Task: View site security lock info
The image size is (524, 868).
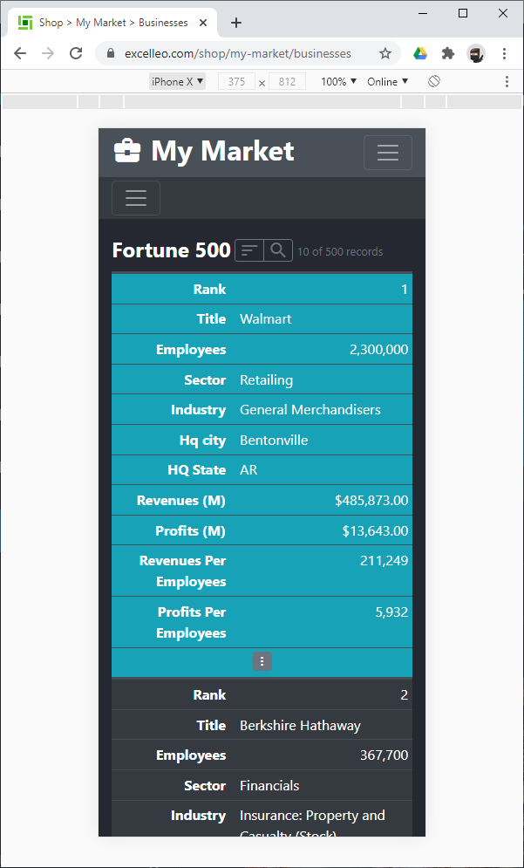Action: point(110,54)
